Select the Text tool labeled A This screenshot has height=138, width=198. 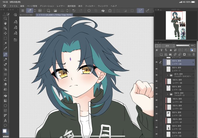point(5,121)
